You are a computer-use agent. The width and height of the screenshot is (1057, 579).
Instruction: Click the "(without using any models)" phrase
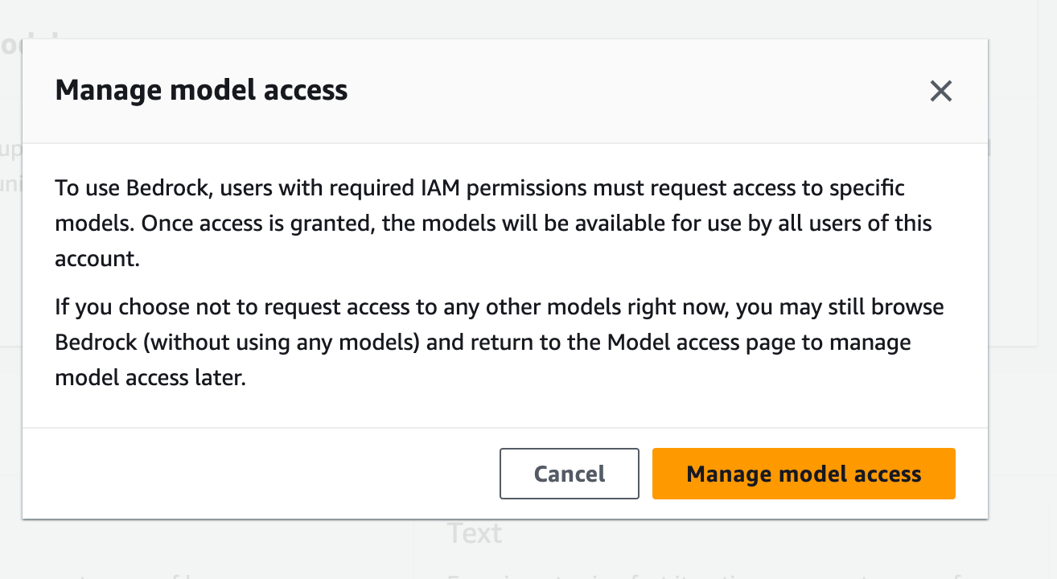269,343
